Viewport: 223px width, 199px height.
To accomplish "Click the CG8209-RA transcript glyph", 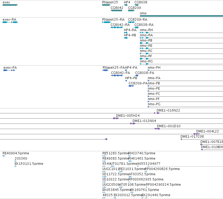I will (131, 22).
